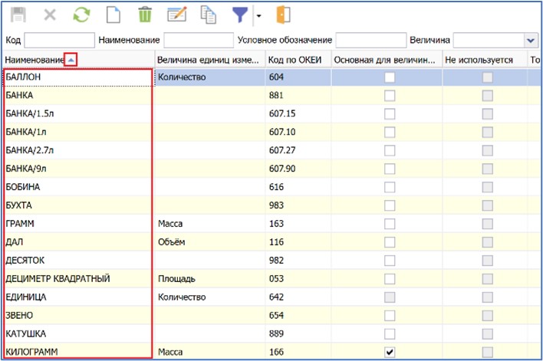This screenshot has height=361, width=543.
Task: Toggle the main-unit checkbox for КИЛОГРАММ
Action: pos(390,352)
